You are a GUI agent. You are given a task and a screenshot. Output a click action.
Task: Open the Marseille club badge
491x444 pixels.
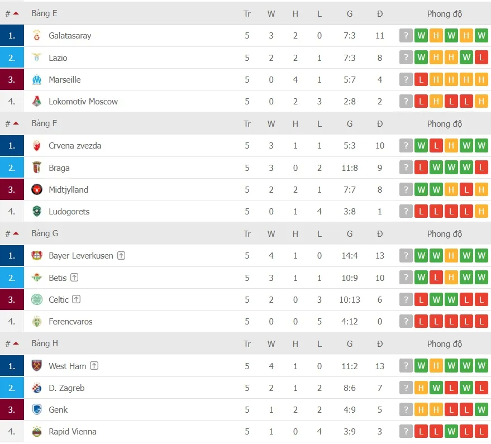[x=37, y=79]
